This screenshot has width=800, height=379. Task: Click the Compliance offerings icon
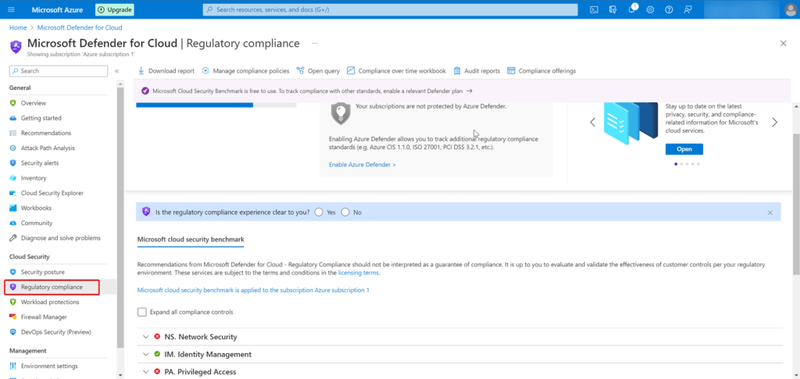pos(511,71)
